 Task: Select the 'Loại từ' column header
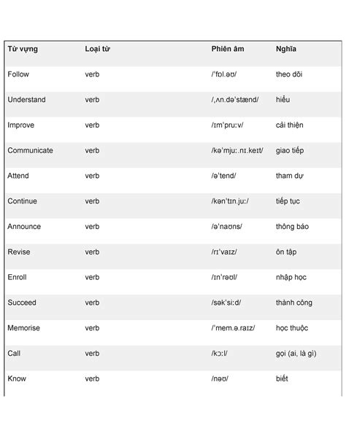97,49
